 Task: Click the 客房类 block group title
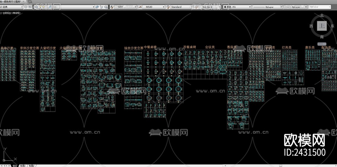click(232, 47)
